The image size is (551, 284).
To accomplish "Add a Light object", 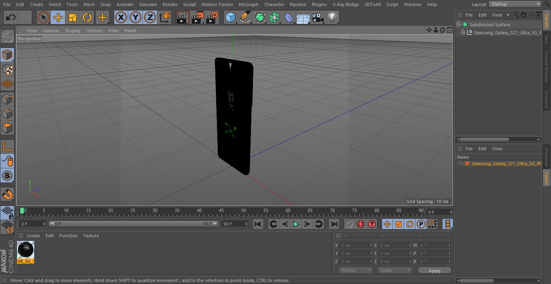I will pos(332,17).
